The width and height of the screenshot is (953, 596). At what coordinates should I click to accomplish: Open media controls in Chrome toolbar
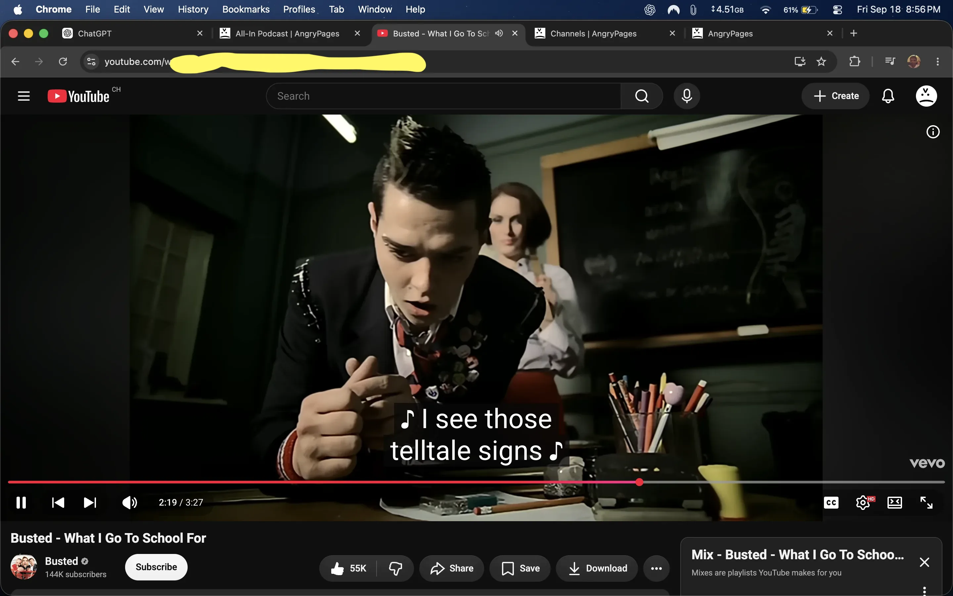[890, 61]
